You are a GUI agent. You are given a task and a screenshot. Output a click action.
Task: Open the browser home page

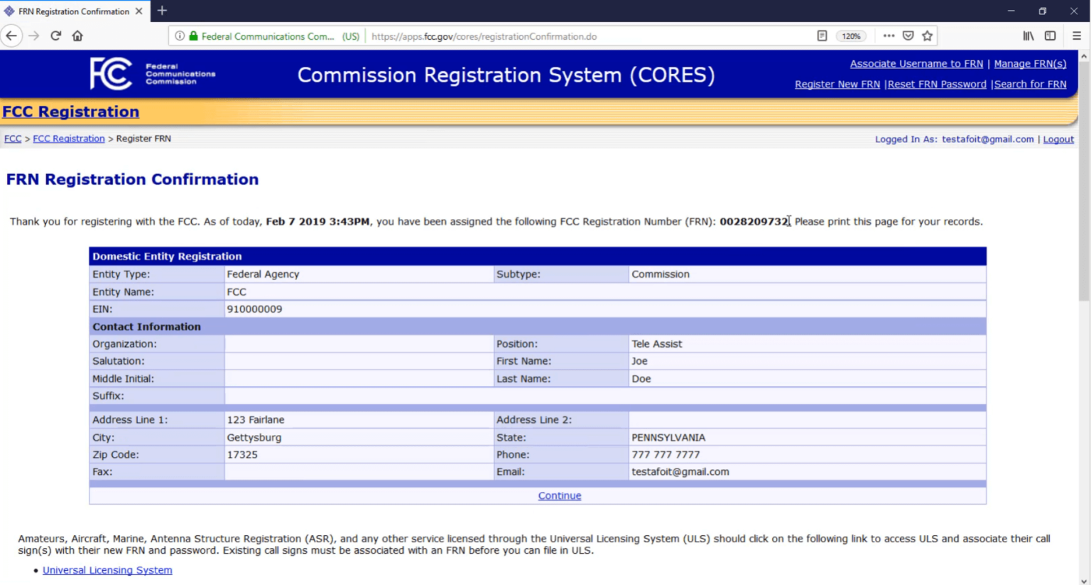[77, 36]
